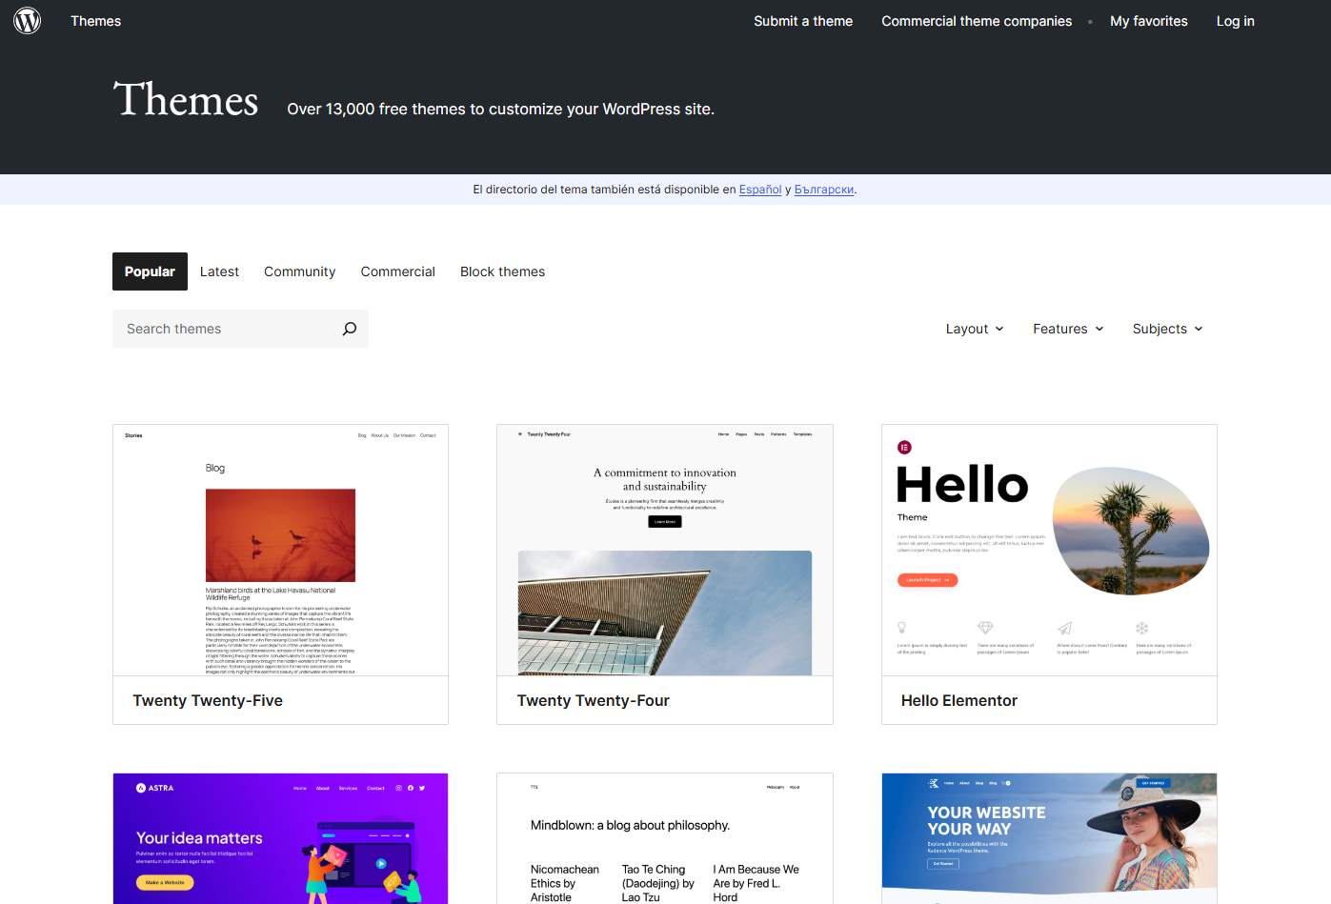Switch to the Commercial tab
The width and height of the screenshot is (1331, 904).
398,271
